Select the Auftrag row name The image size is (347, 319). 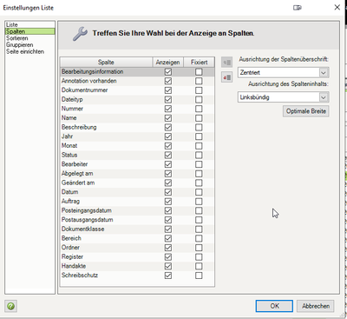(70, 202)
